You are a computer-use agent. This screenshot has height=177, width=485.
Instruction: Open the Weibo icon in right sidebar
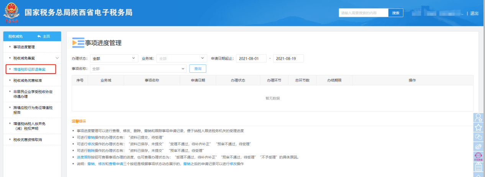tap(478, 147)
